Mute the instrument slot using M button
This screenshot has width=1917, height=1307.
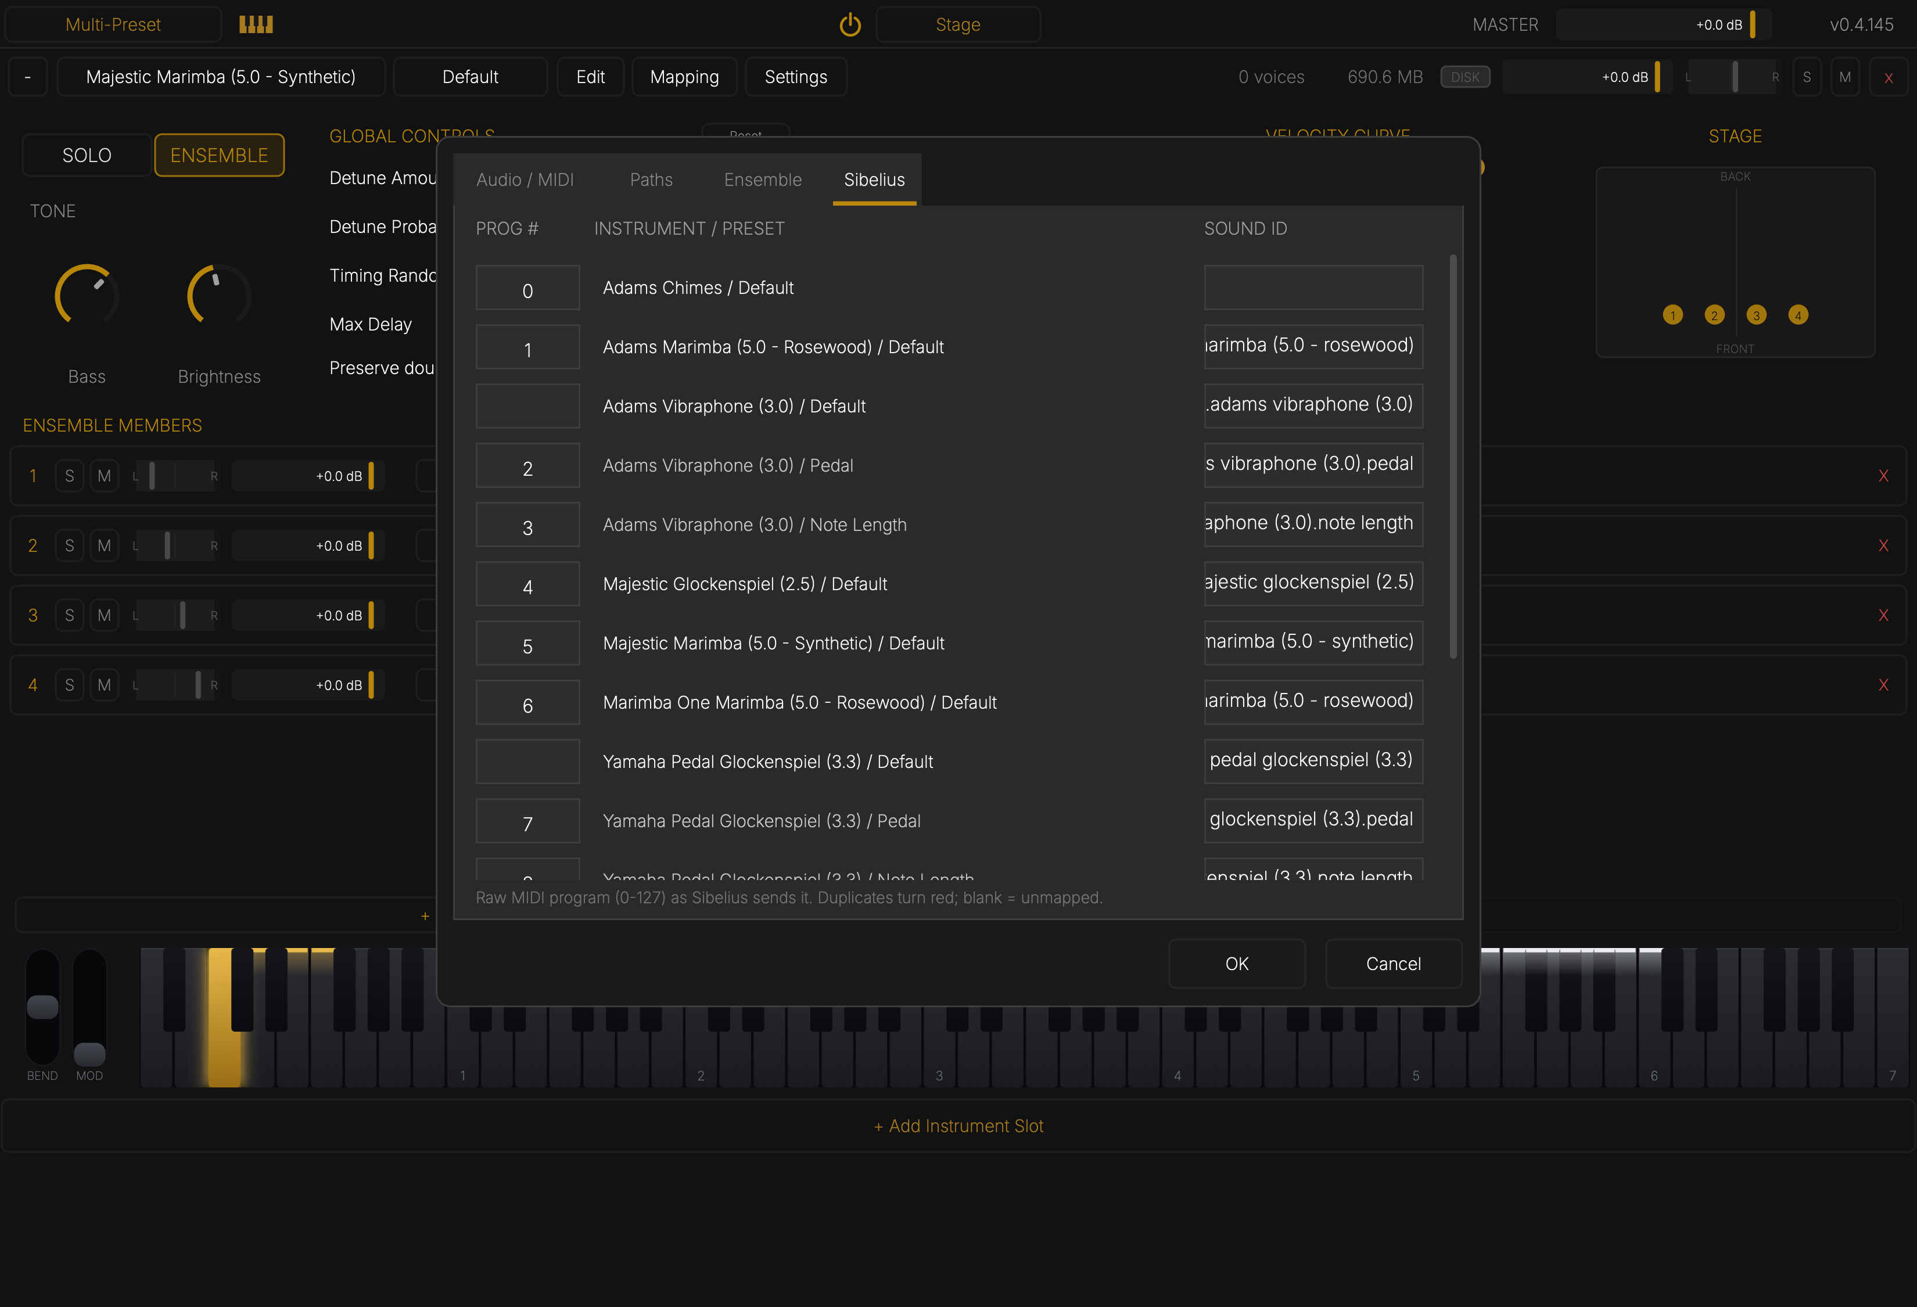(x=1845, y=77)
